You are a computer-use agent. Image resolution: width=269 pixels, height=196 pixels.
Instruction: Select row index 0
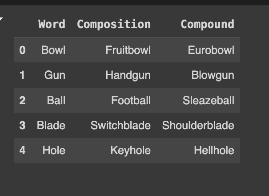(x=22, y=50)
